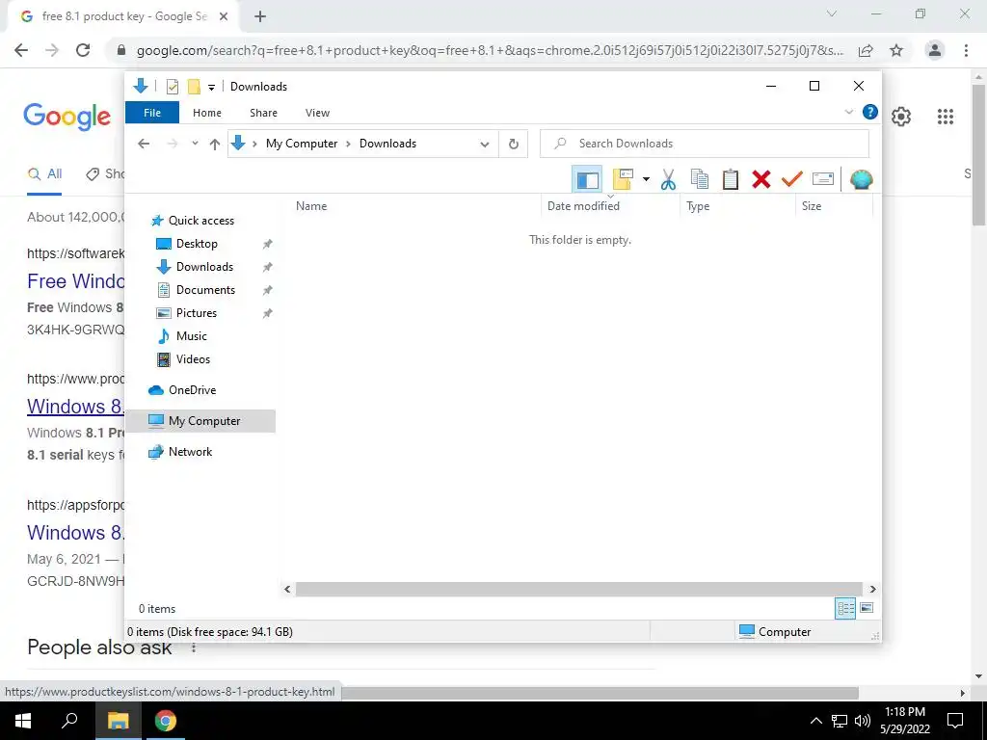Screen dimensions: 987x740
Task: Click New folder quick access toolbar icon
Action: (x=194, y=87)
